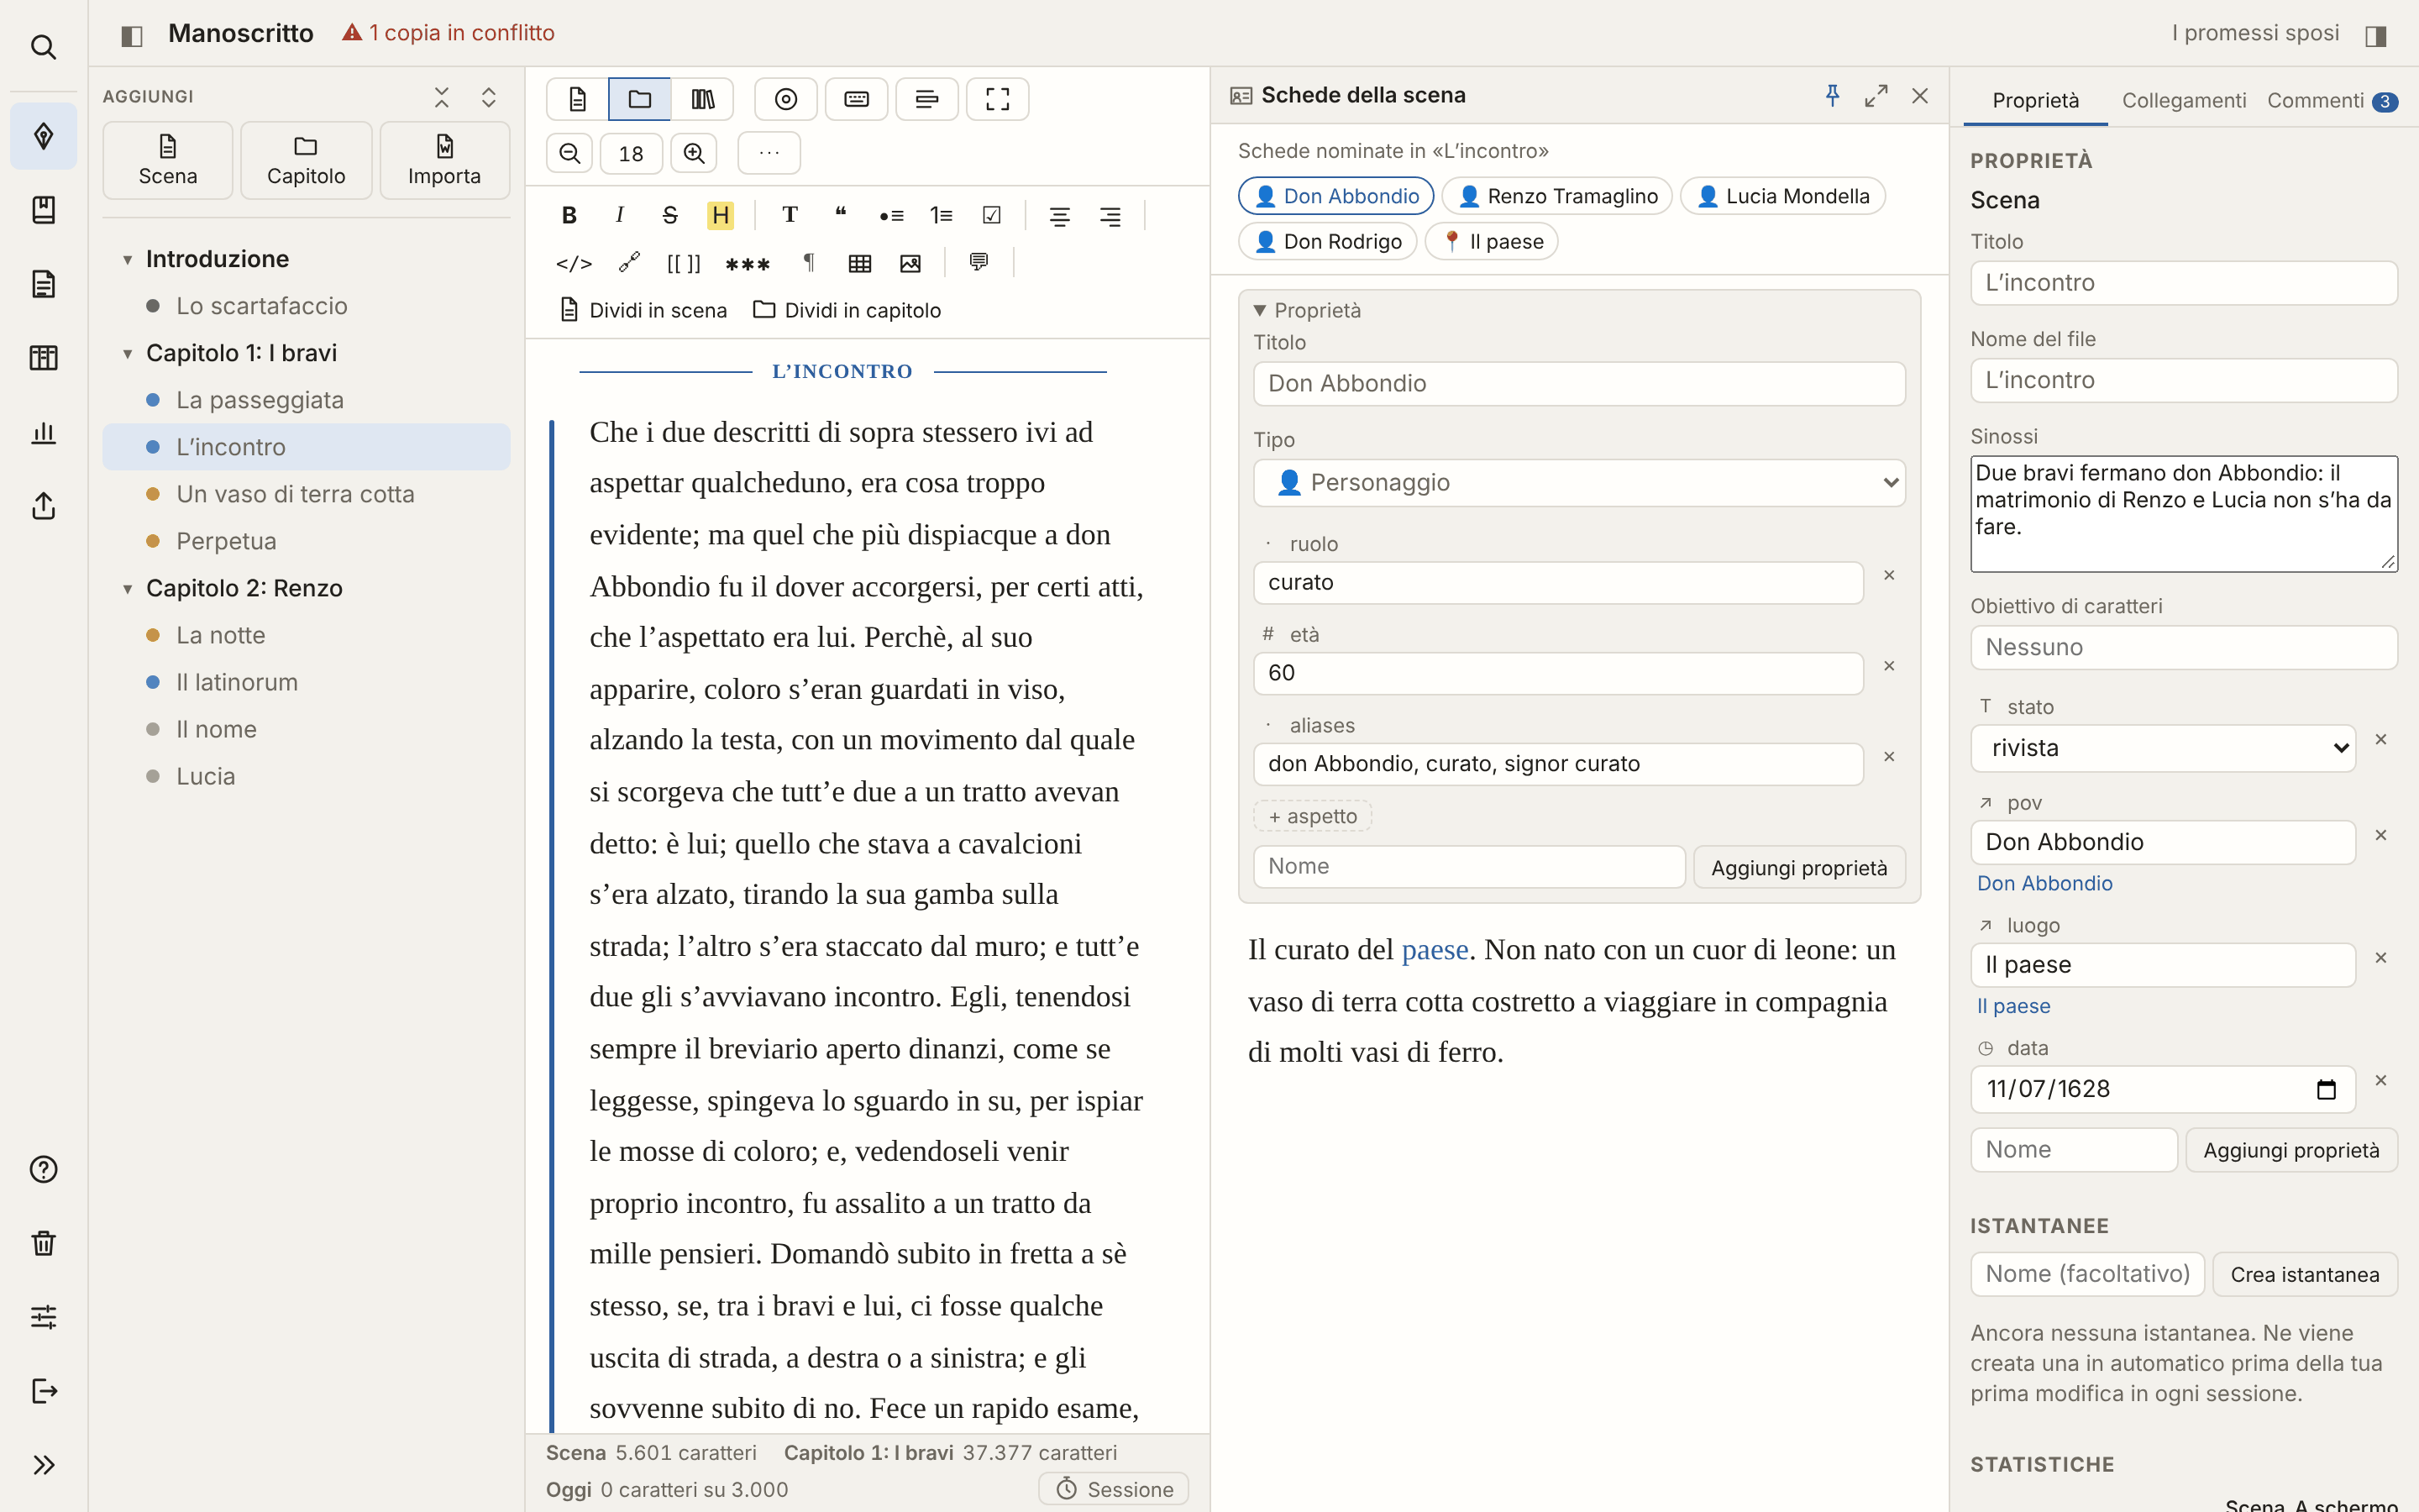
Task: Open the trash icon in sidebar
Action: click(44, 1243)
